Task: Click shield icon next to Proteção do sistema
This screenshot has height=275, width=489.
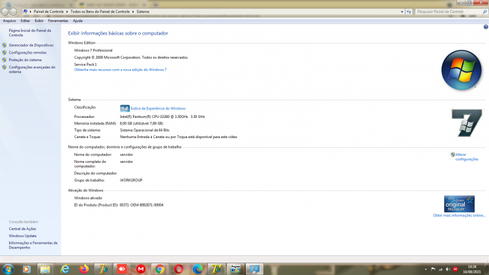Action: coord(4,60)
